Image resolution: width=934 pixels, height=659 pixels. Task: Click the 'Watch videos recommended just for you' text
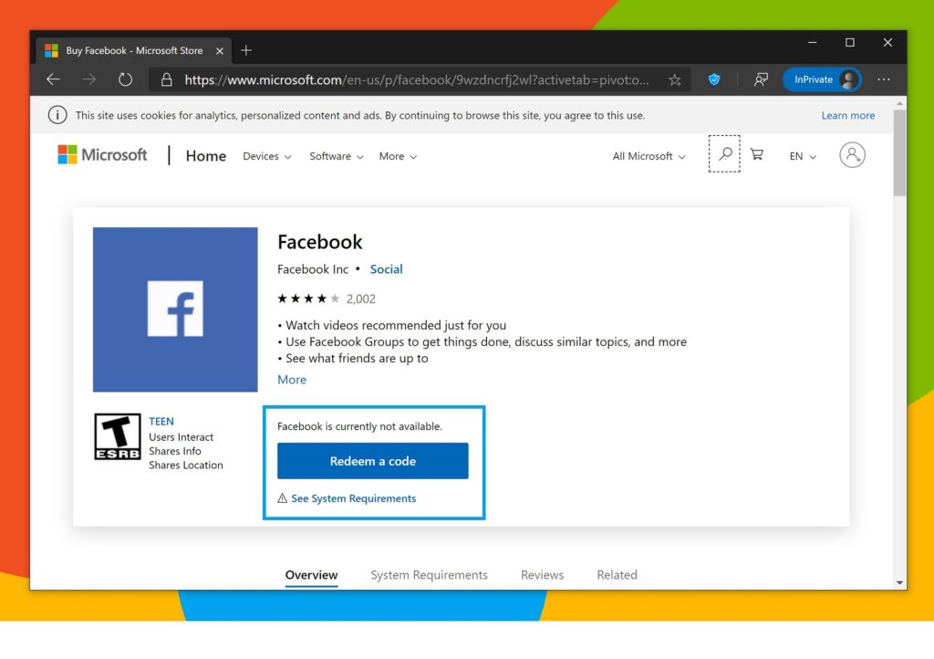tap(396, 325)
